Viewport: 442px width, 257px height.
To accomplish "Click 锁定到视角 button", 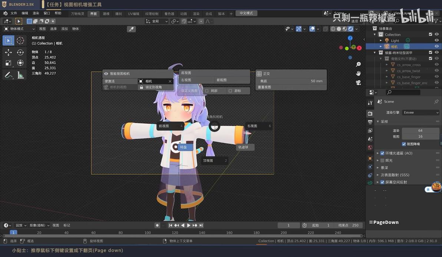I will [156, 87].
